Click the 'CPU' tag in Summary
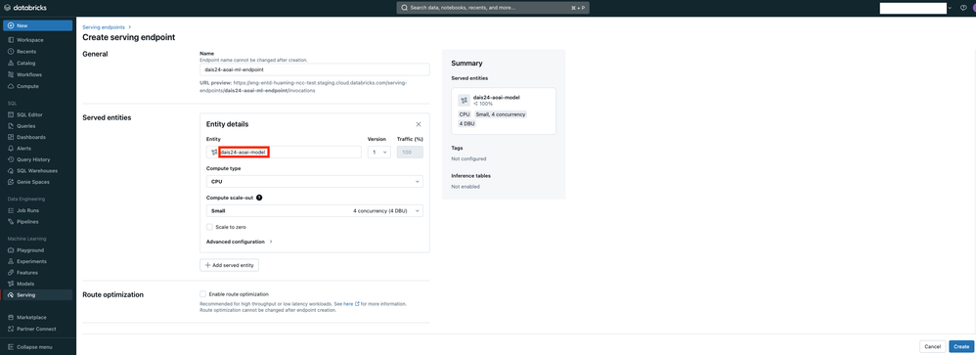 click(x=465, y=114)
